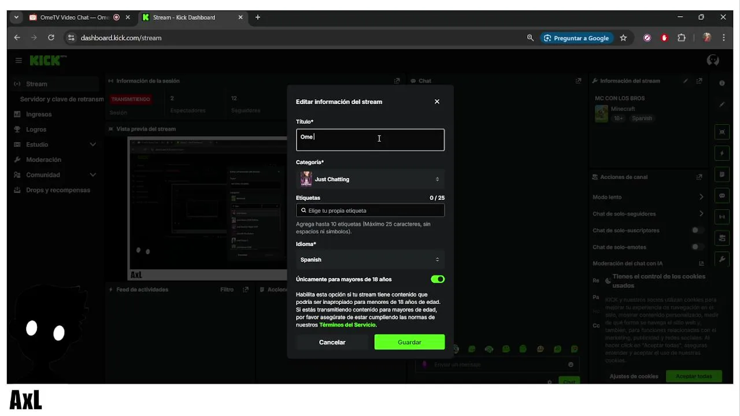
Task: Open the Términos del Servicio link
Action: 347,325
